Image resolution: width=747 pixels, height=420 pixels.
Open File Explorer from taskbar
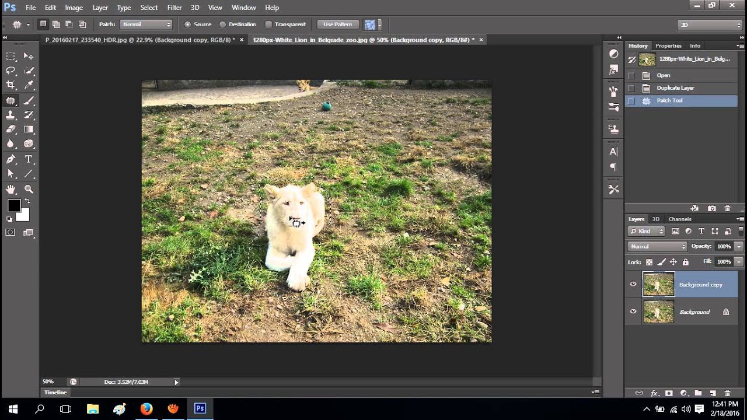click(93, 408)
